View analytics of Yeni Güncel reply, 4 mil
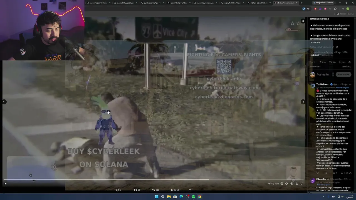The height and width of the screenshot is (200, 356). 344,173
